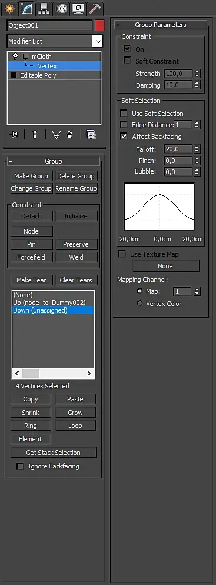The image size is (216, 585).
Task: Click the Object001 name field
Action: [x=49, y=25]
